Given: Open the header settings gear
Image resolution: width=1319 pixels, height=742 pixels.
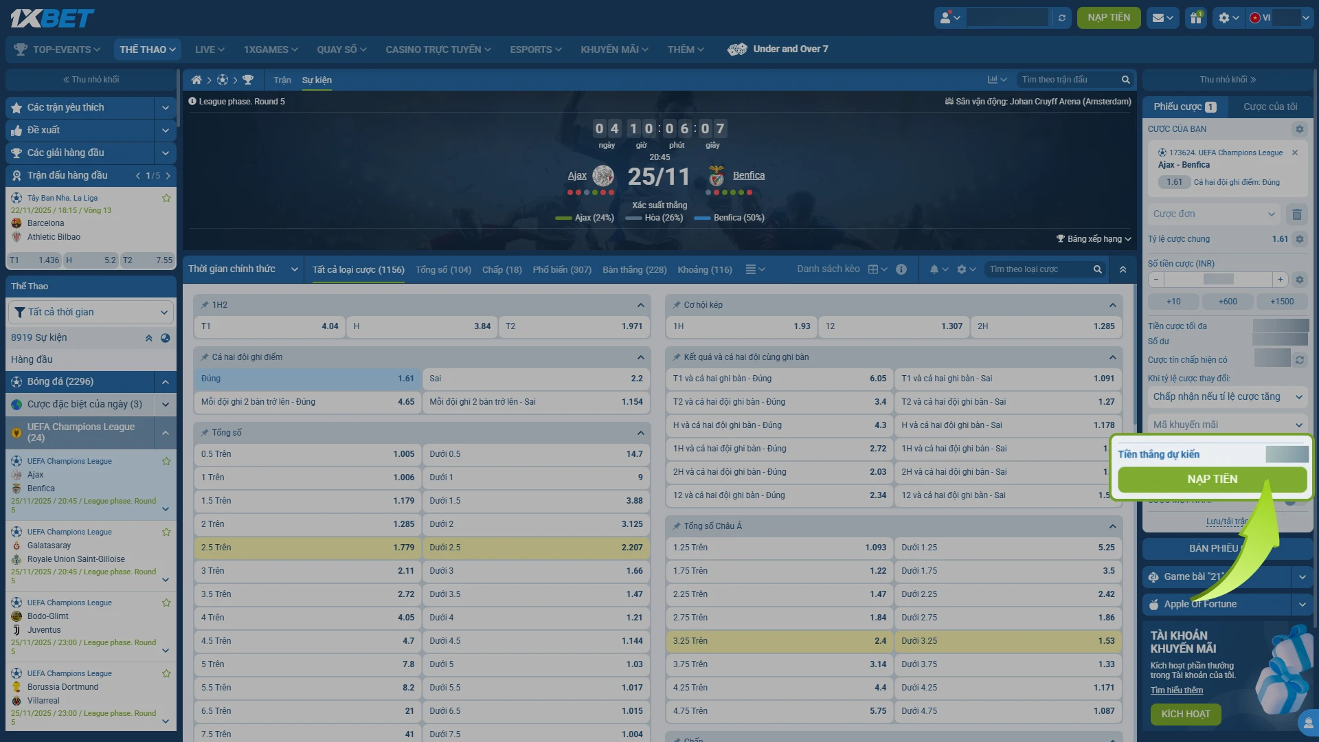Looking at the screenshot, I should pyautogui.click(x=1228, y=18).
